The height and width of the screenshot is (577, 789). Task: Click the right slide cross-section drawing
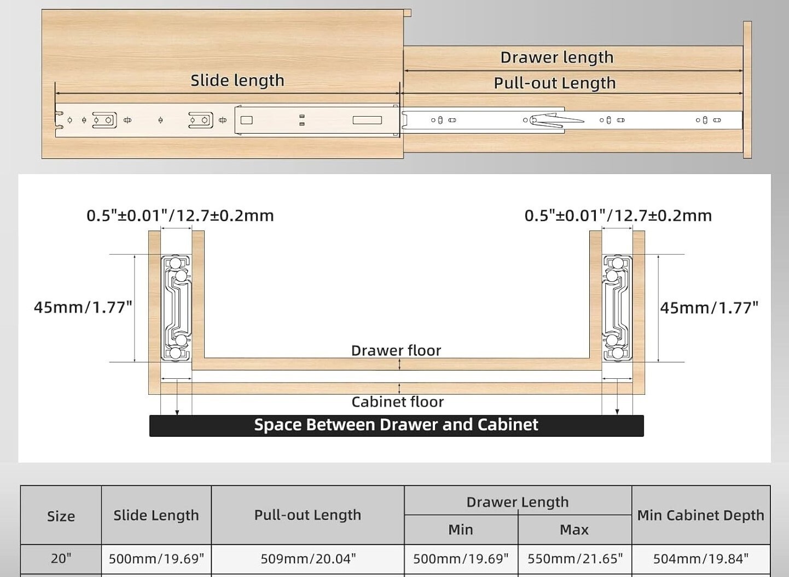click(617, 308)
